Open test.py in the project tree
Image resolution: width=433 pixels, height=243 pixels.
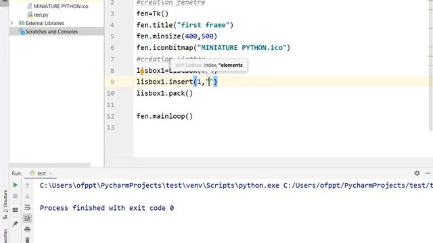[41, 15]
